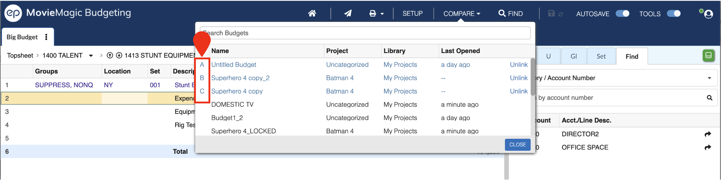Select the Superhero 4 copy budget
Image resolution: width=721 pixels, height=181 pixels.
[237, 91]
